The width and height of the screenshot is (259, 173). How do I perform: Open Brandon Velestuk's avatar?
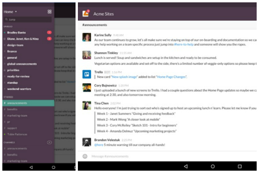pos(87,142)
